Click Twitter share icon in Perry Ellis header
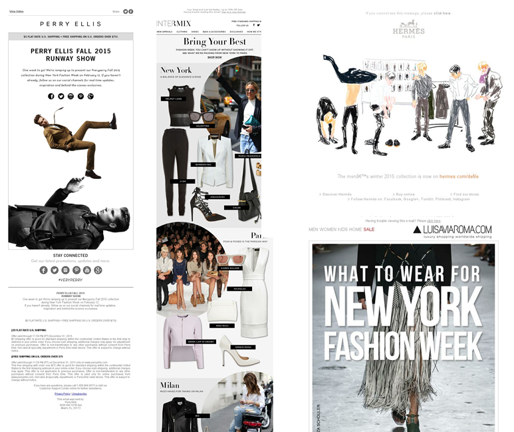The width and height of the screenshot is (514, 432). click(125, 11)
